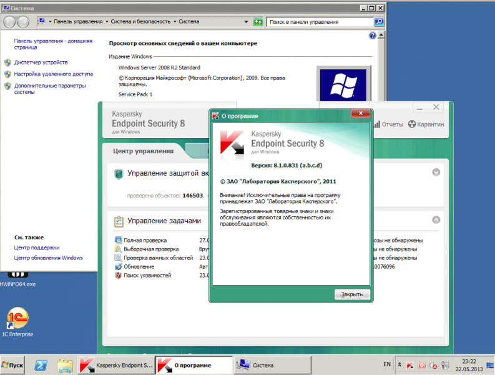Switch to Центр управления tab
The image size is (495, 375).
pyautogui.click(x=143, y=151)
